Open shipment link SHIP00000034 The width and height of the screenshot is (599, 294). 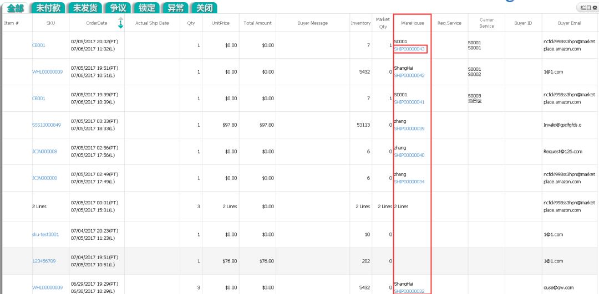coord(409,182)
